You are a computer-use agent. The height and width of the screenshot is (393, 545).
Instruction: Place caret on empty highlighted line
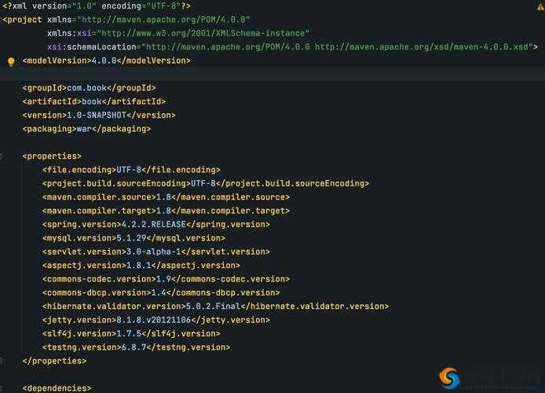click(x=272, y=75)
